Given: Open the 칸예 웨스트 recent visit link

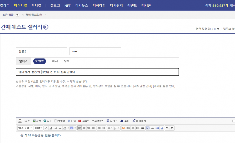Looking at the screenshot, I should point(34,15).
